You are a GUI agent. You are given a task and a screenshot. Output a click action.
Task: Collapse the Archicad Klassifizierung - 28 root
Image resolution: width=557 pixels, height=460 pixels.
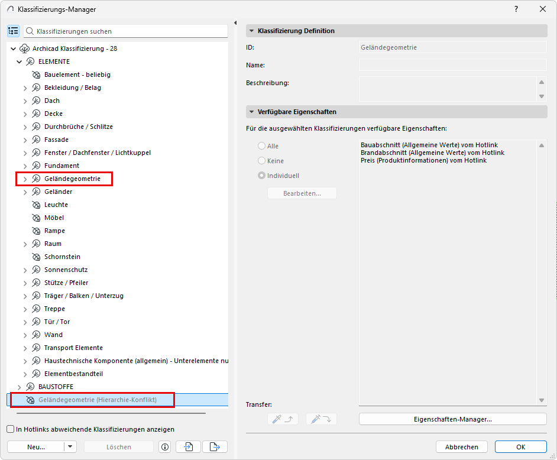point(14,48)
